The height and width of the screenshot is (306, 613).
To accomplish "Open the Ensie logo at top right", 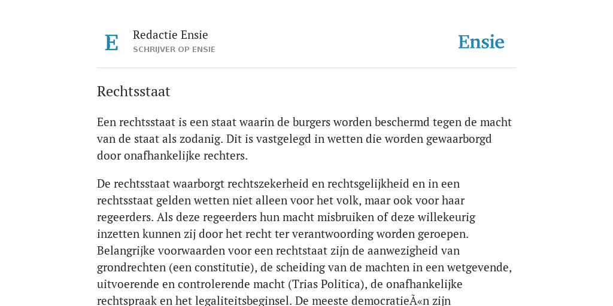I will (x=481, y=42).
